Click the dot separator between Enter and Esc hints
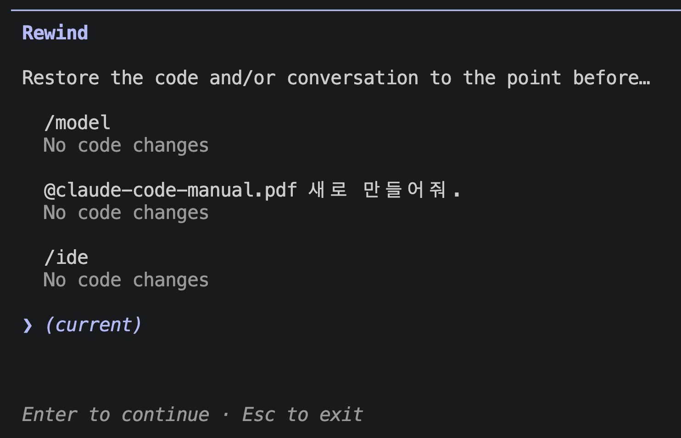 pyautogui.click(x=226, y=415)
